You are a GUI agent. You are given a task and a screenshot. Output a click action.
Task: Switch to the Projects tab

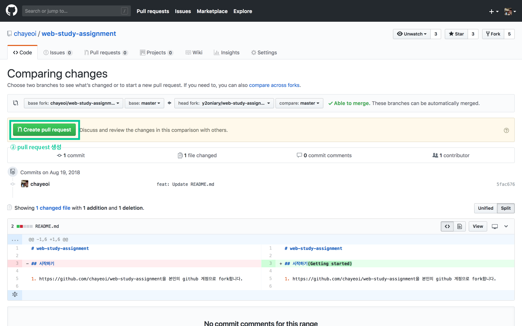[x=157, y=53]
